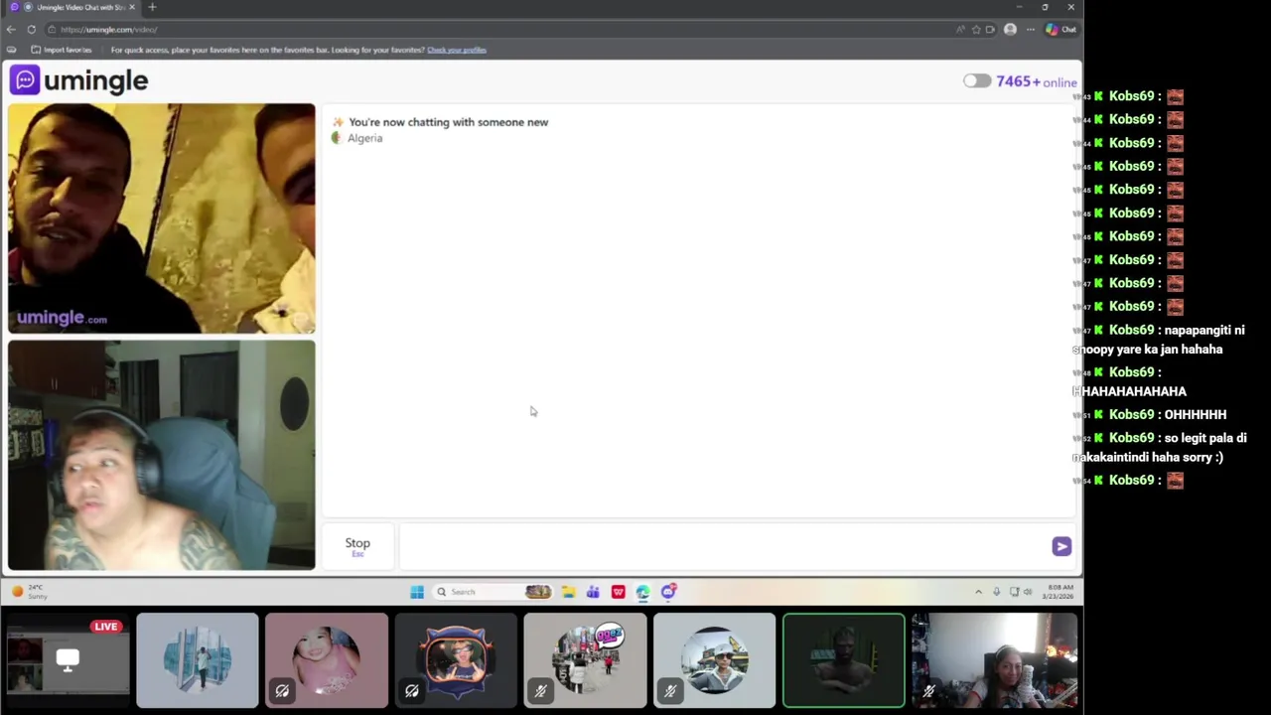Select the green-bordered active speaker tile
This screenshot has width=1271, height=715.
pyautogui.click(x=844, y=661)
